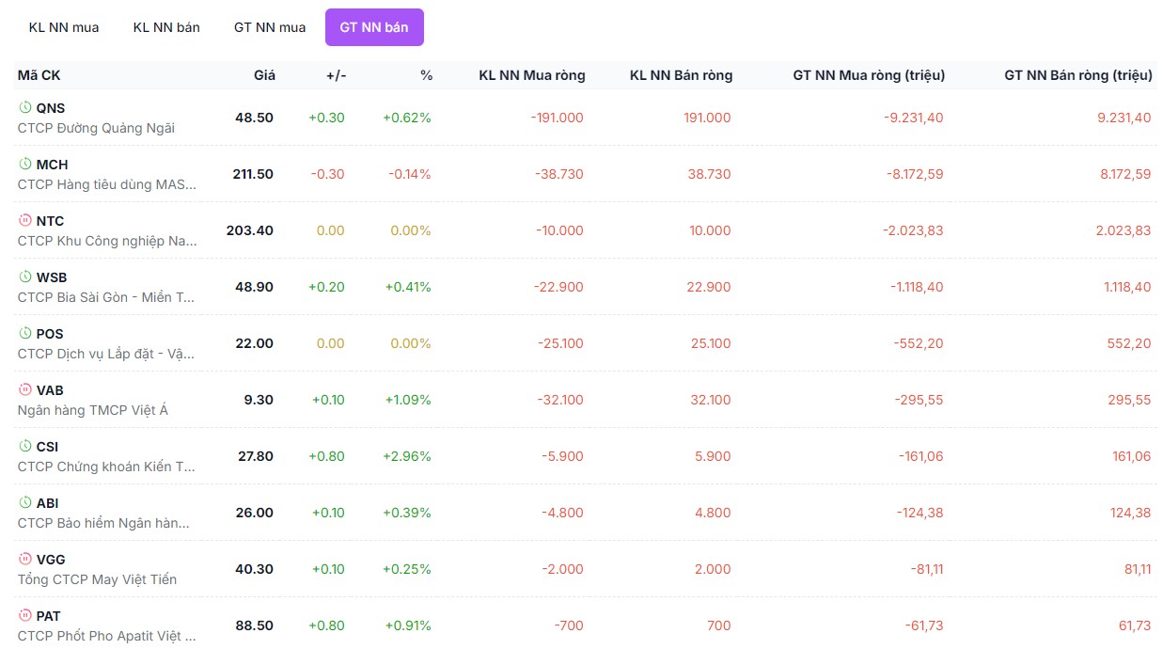The height and width of the screenshot is (649, 1163).
Task: Click the clock icon beside MCH
Action: pyautogui.click(x=25, y=164)
